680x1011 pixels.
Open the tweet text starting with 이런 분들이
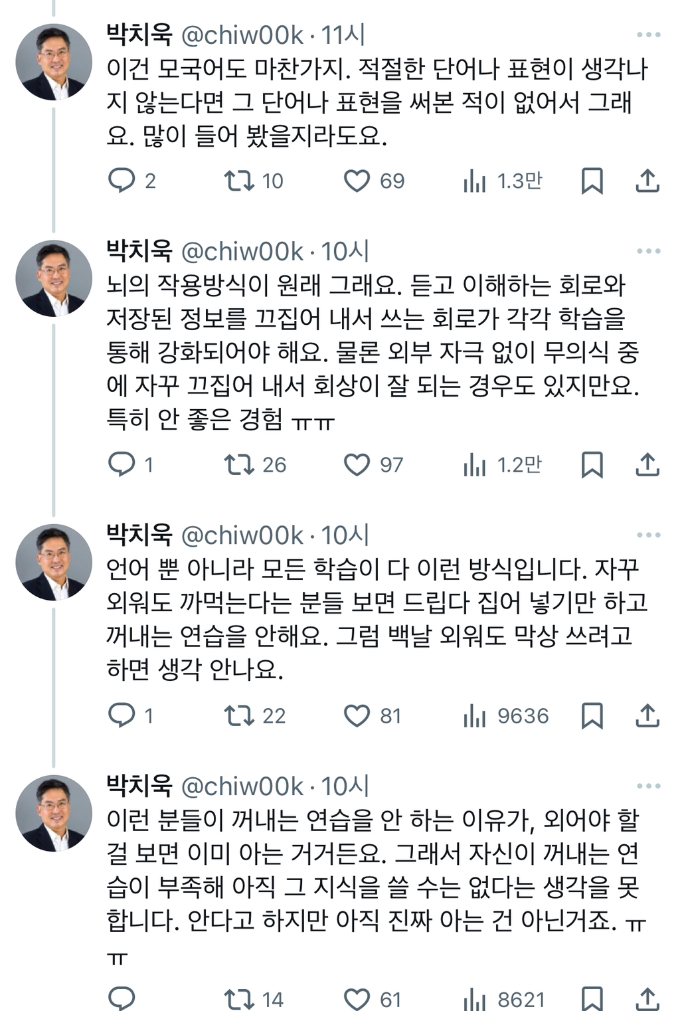tap(372, 870)
